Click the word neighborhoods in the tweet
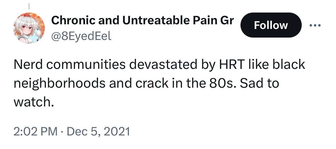The height and width of the screenshot is (149, 336). click(x=59, y=84)
